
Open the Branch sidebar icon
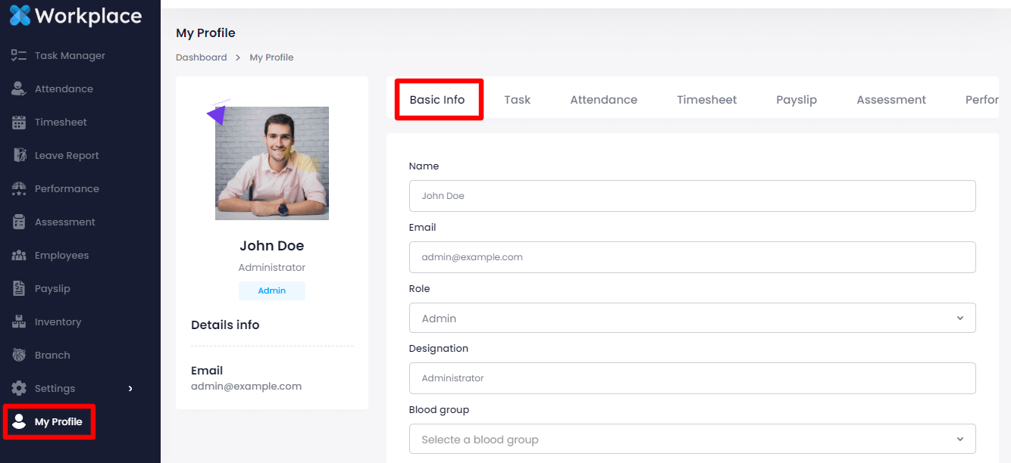point(19,355)
